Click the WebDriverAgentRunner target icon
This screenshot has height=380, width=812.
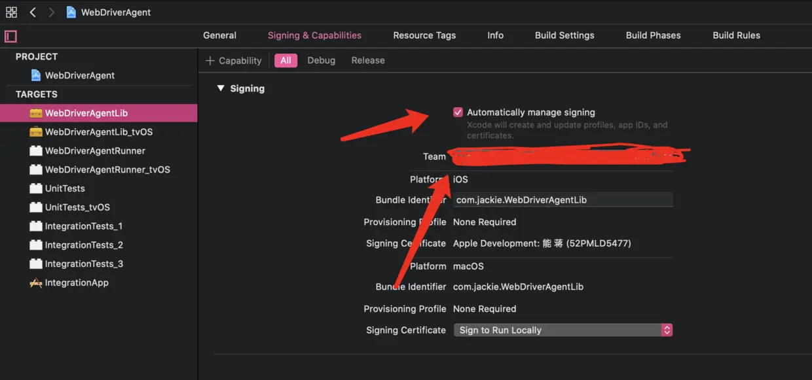36,151
